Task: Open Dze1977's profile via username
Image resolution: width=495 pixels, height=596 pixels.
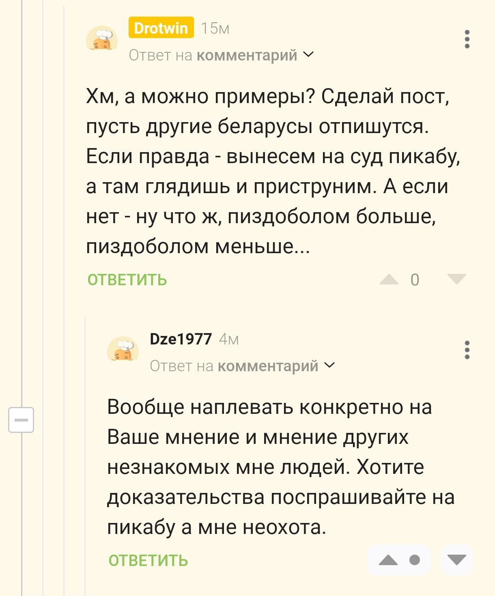Action: (x=181, y=339)
